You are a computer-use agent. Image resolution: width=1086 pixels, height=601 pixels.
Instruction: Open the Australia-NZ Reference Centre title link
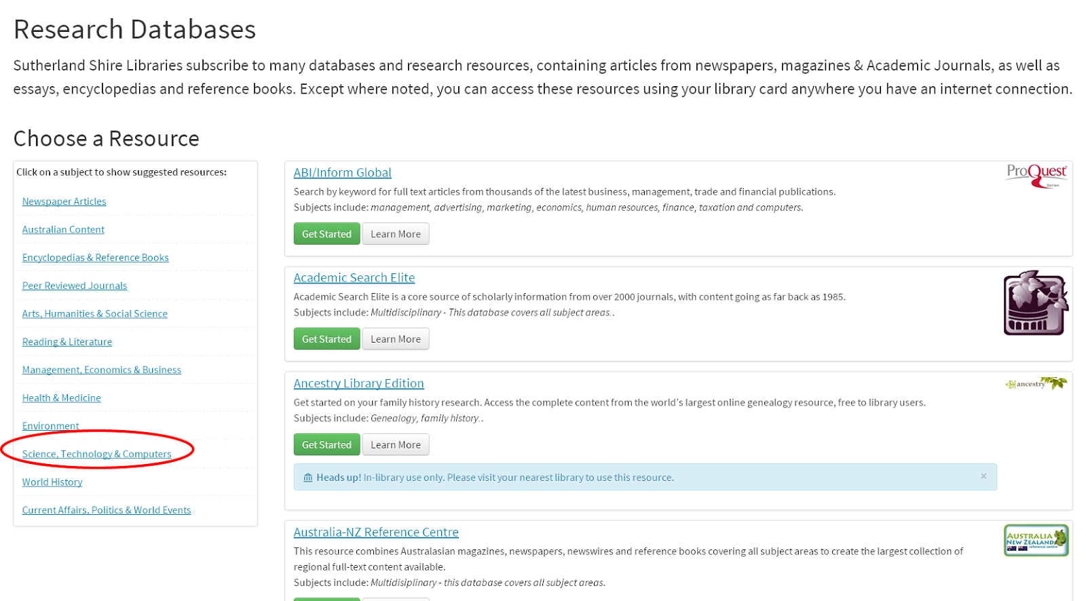[376, 532]
